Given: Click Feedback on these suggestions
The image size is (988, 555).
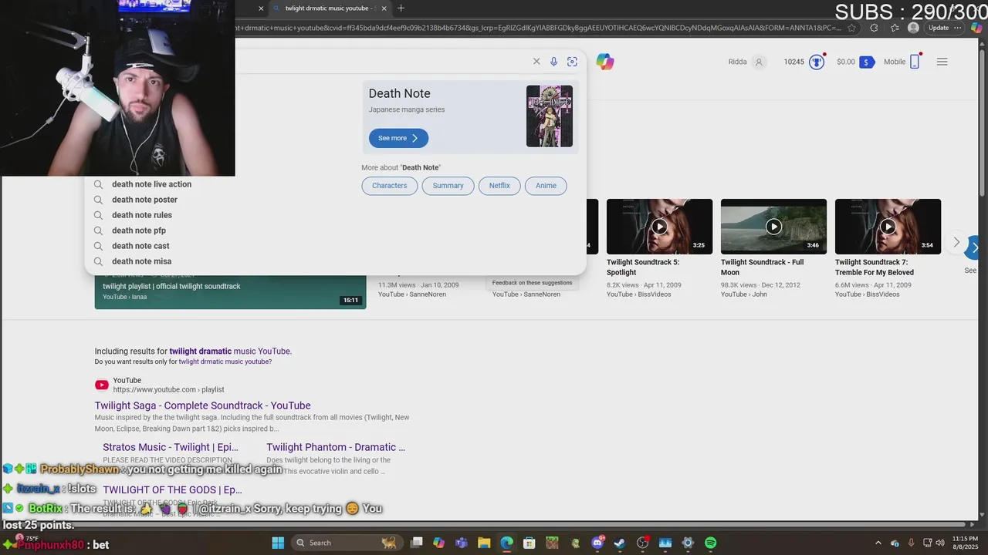Looking at the screenshot, I should point(533,283).
